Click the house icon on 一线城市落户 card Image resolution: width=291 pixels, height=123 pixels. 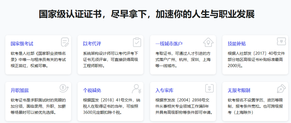click(208, 42)
